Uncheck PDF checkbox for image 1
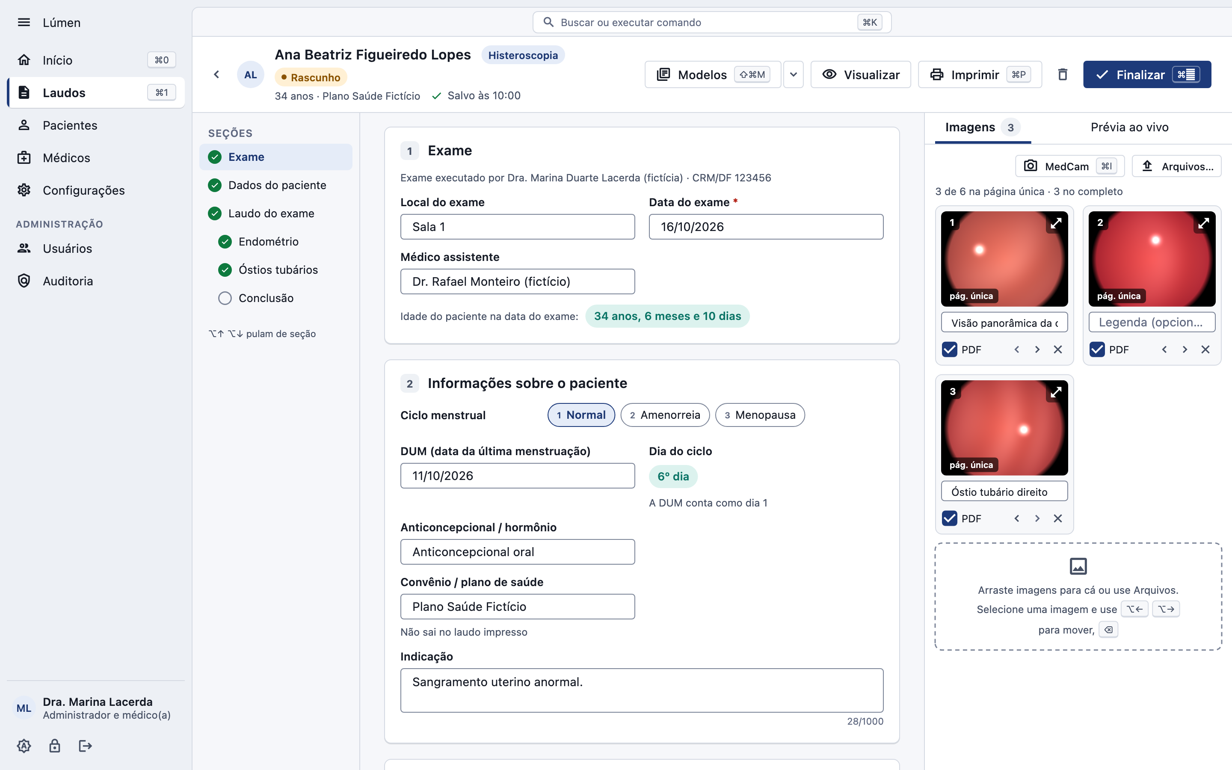1232x770 pixels. (950, 349)
